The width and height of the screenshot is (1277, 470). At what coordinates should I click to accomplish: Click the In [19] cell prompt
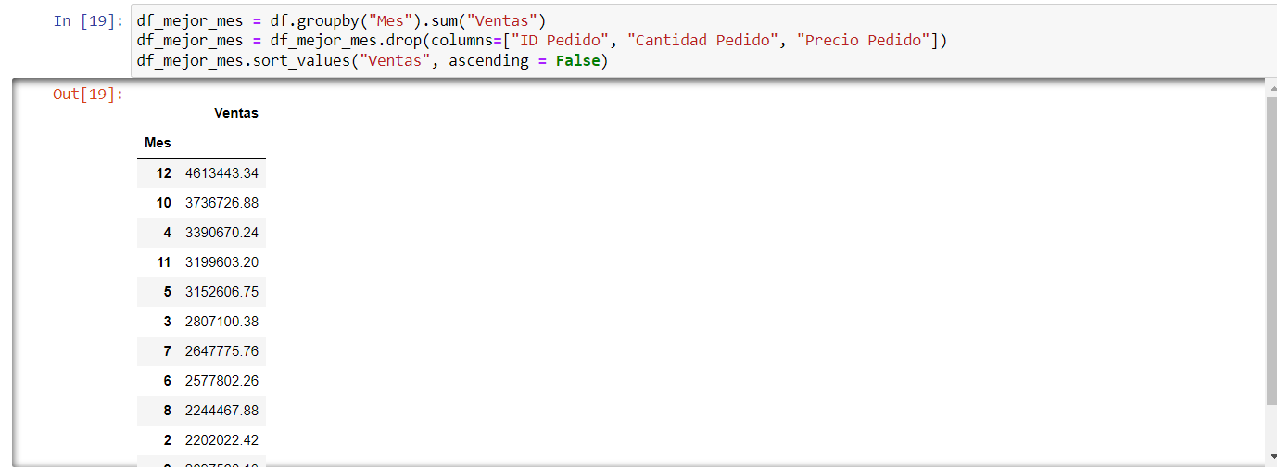[88, 20]
